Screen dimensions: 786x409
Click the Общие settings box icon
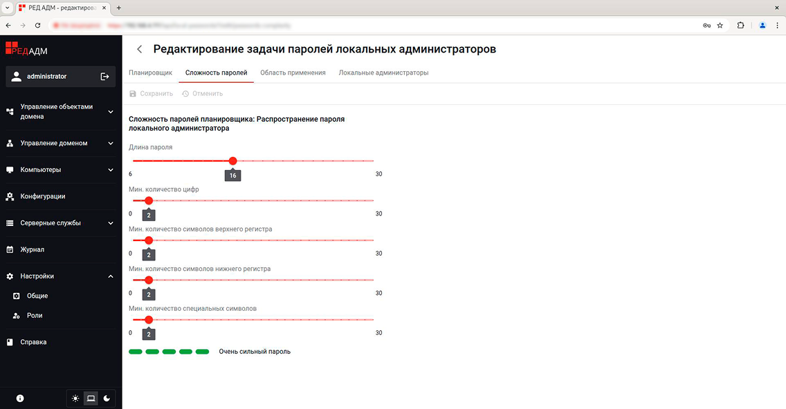(17, 296)
